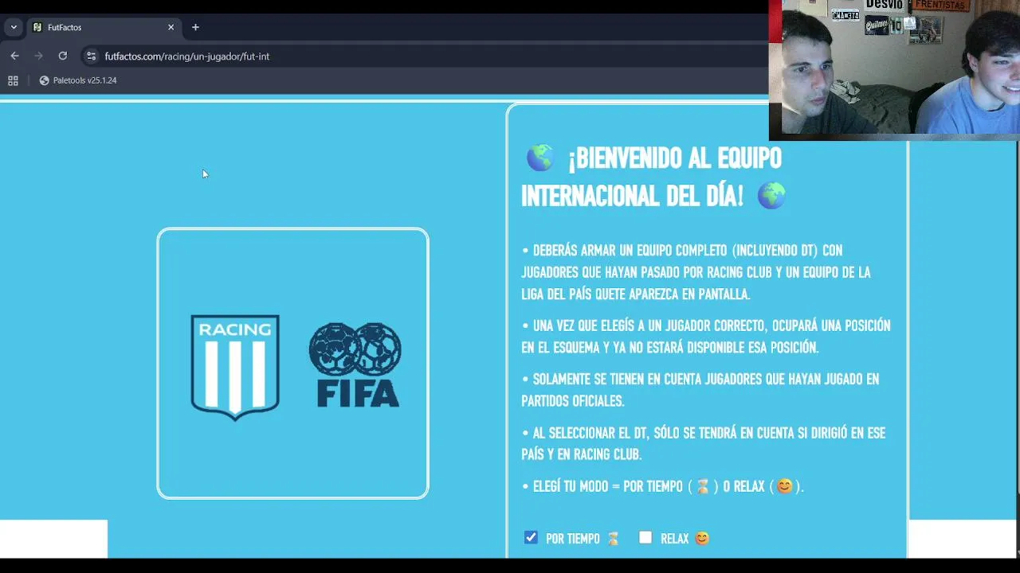Open the site information icon in address bar
The image size is (1020, 573).
[91, 56]
